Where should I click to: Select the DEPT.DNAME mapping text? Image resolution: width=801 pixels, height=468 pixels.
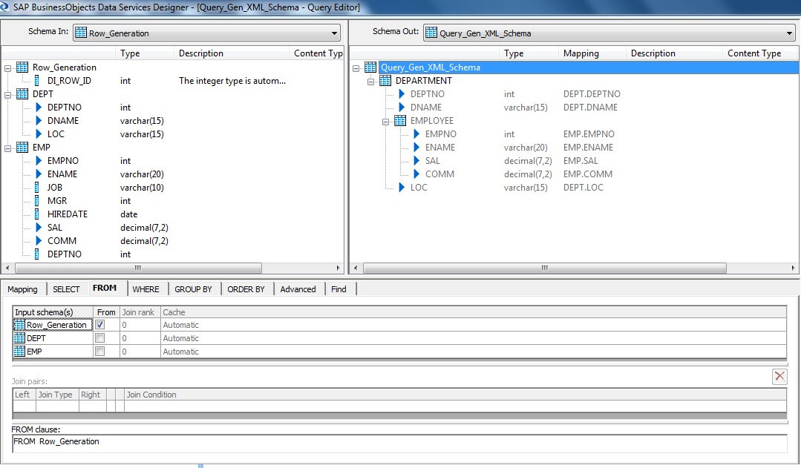point(590,108)
